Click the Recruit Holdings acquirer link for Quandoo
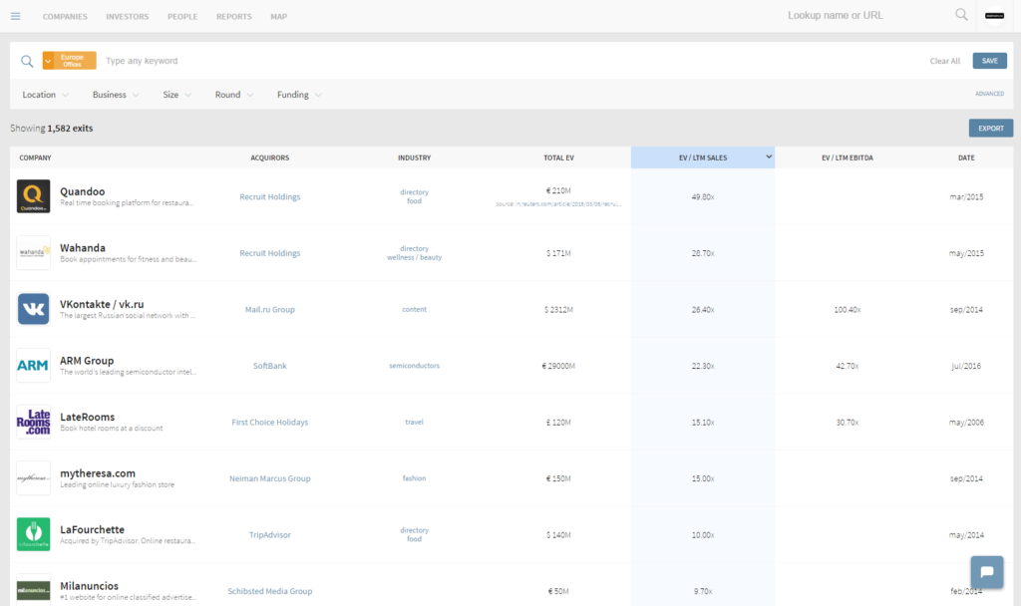Image resolution: width=1021 pixels, height=606 pixels. pyautogui.click(x=269, y=197)
